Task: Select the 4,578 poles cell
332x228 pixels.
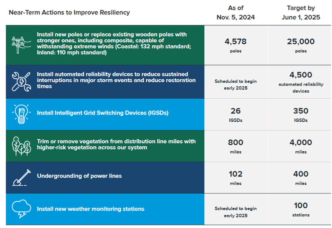Action: point(236,45)
